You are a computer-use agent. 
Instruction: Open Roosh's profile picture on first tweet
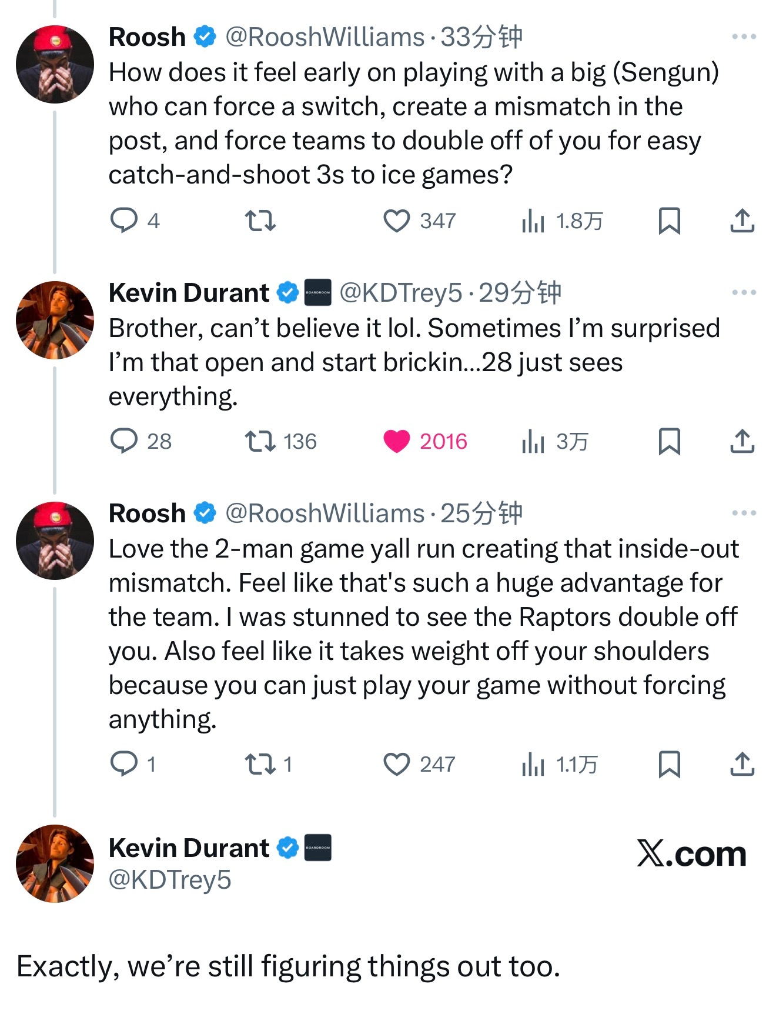(55, 65)
